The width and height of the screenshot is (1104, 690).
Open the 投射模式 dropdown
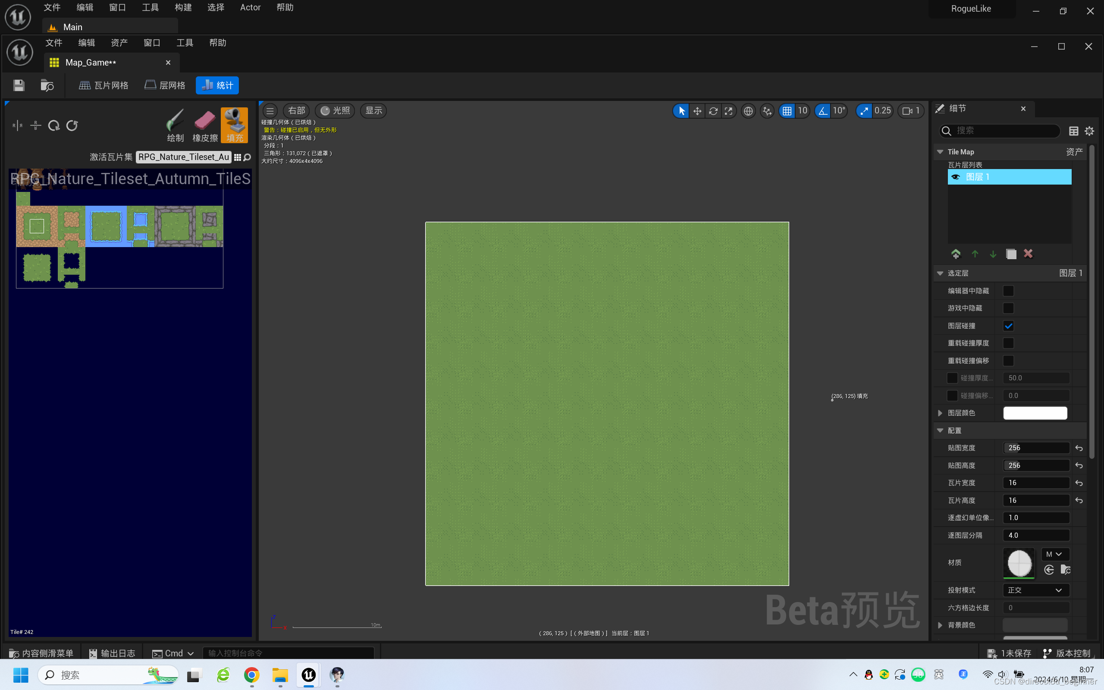(1035, 590)
